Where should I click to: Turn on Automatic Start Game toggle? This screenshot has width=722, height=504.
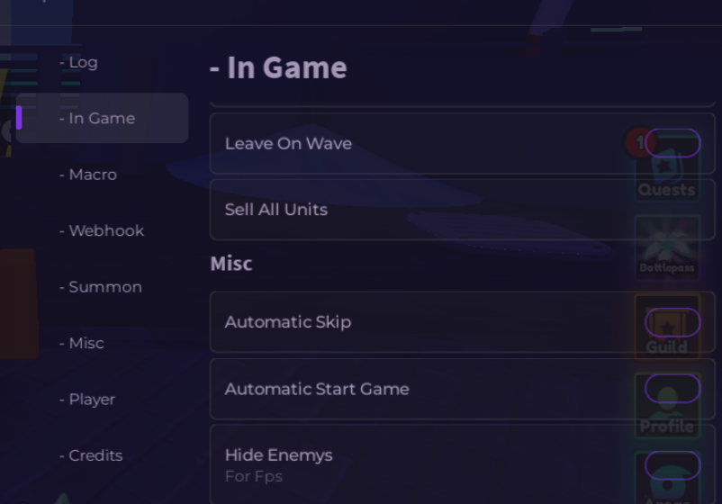(x=672, y=389)
